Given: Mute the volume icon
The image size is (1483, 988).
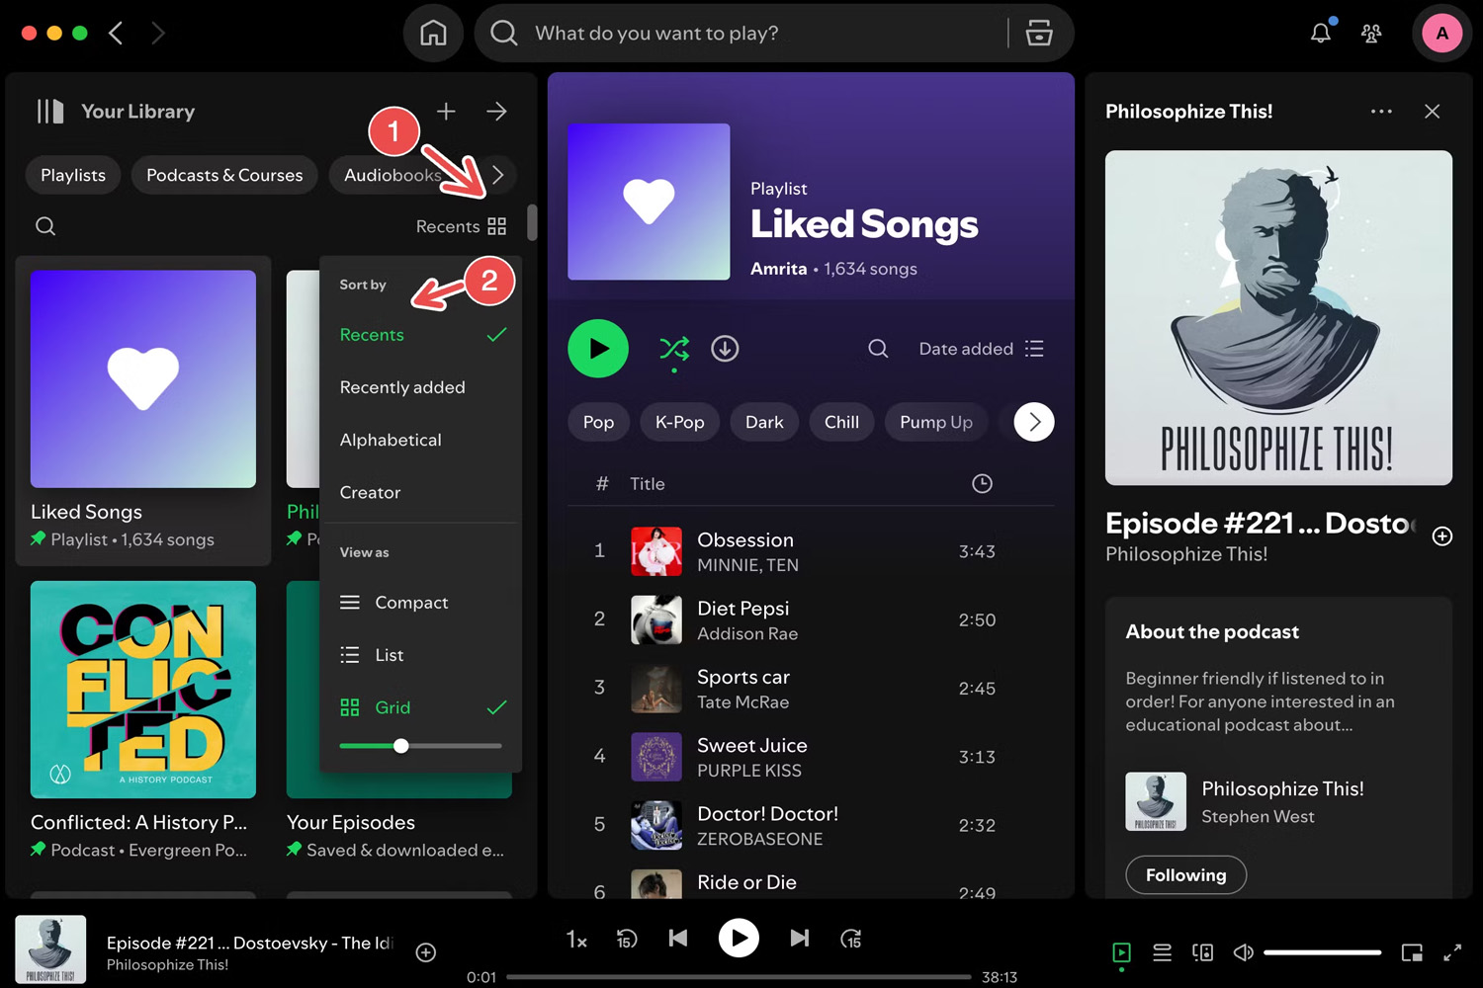Looking at the screenshot, I should point(1243,951).
